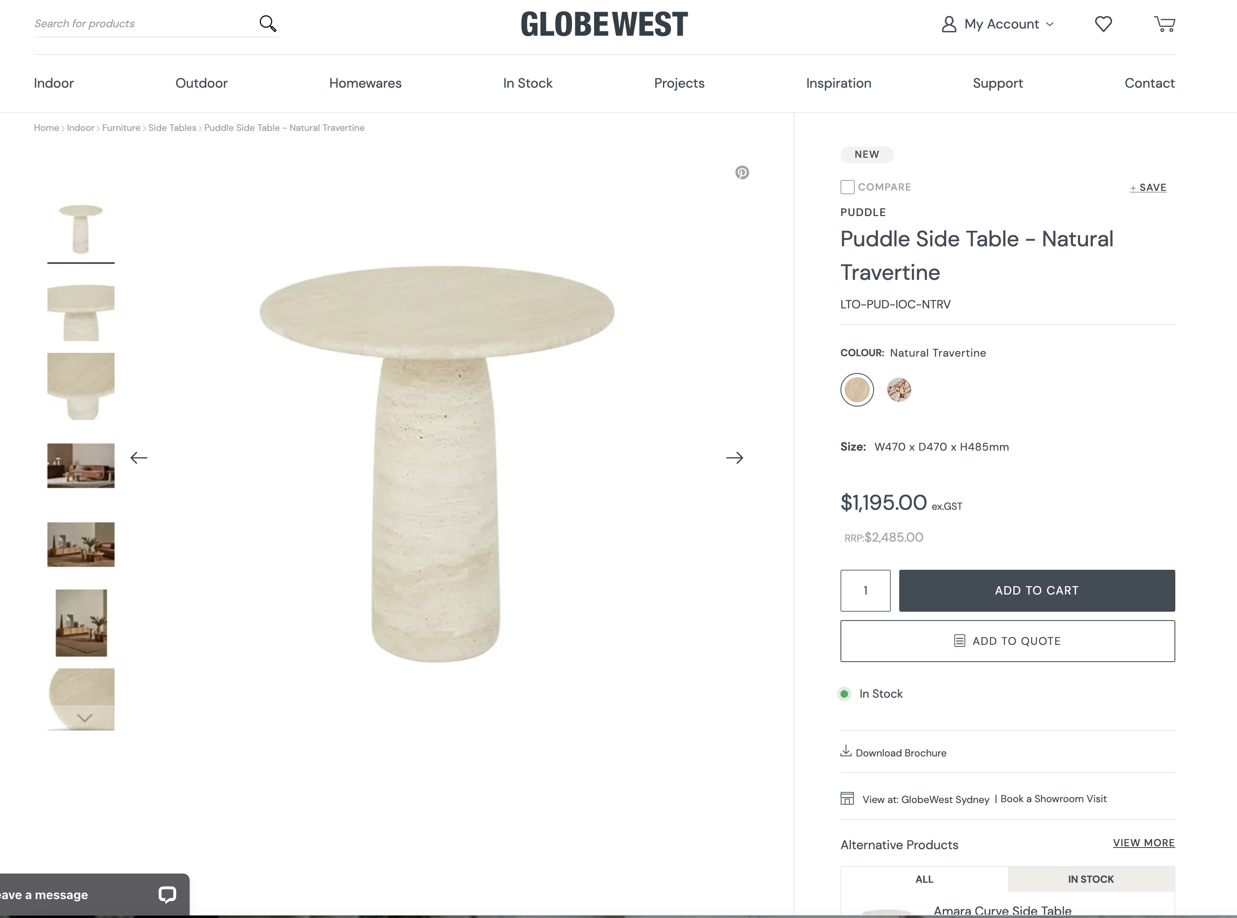
Task: Open the chat message bubble icon
Action: pyautogui.click(x=167, y=894)
